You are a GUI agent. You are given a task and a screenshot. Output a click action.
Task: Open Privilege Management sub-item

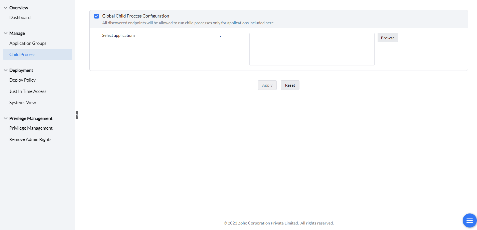pyautogui.click(x=31, y=128)
